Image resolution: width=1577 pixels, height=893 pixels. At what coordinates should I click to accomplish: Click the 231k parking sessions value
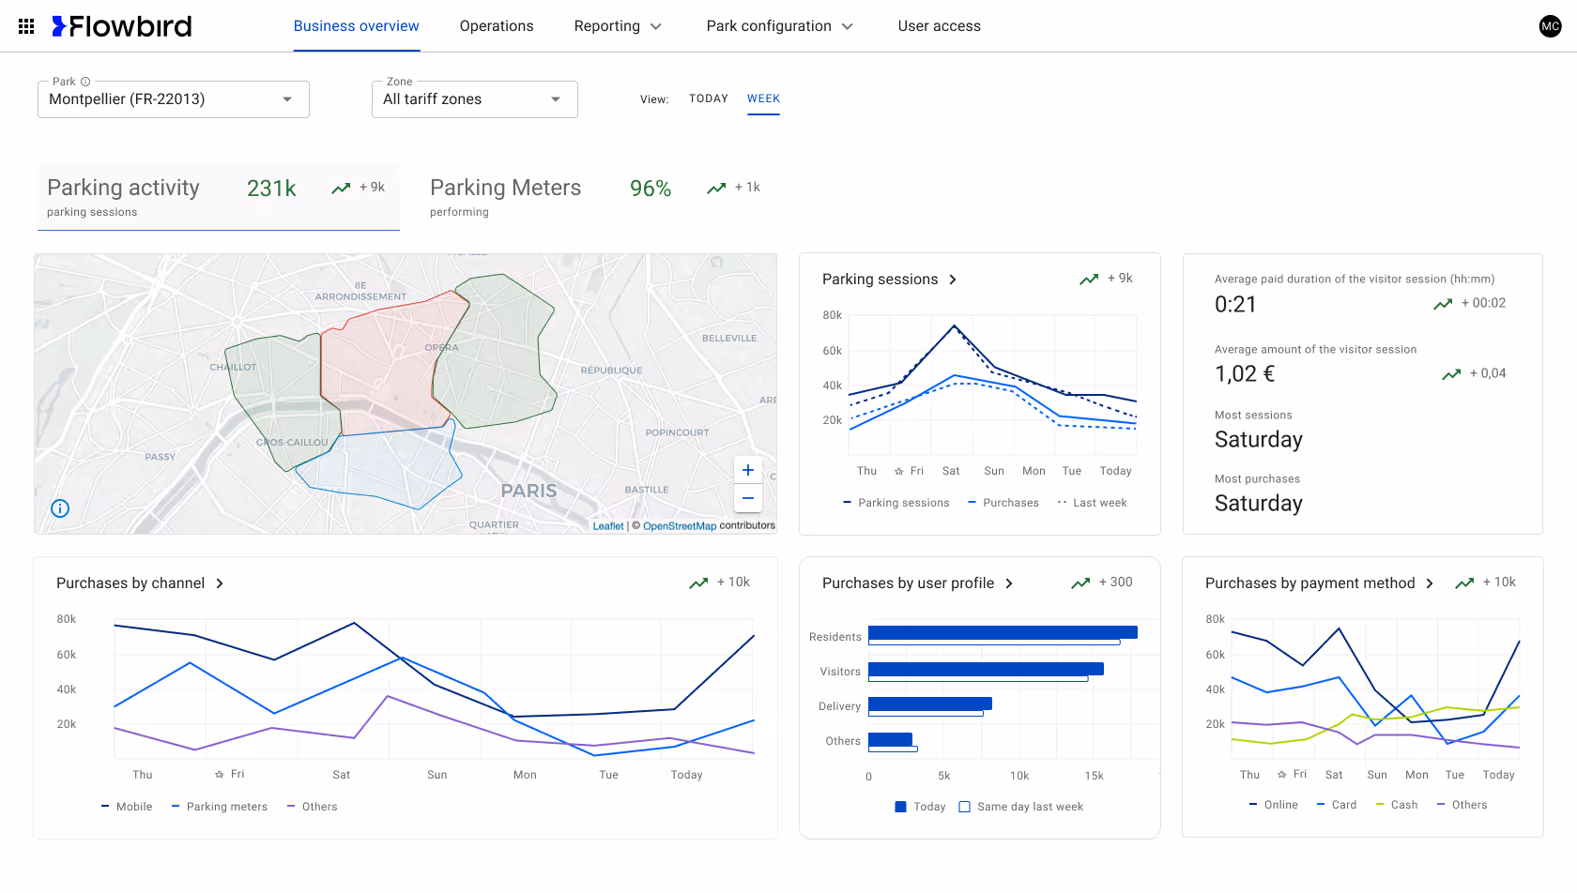(x=271, y=189)
